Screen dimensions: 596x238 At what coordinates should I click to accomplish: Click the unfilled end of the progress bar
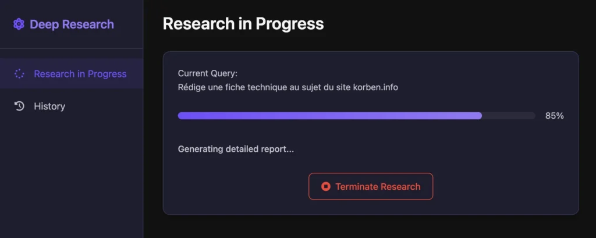(509, 116)
